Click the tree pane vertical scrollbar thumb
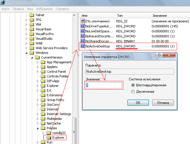 74,131
